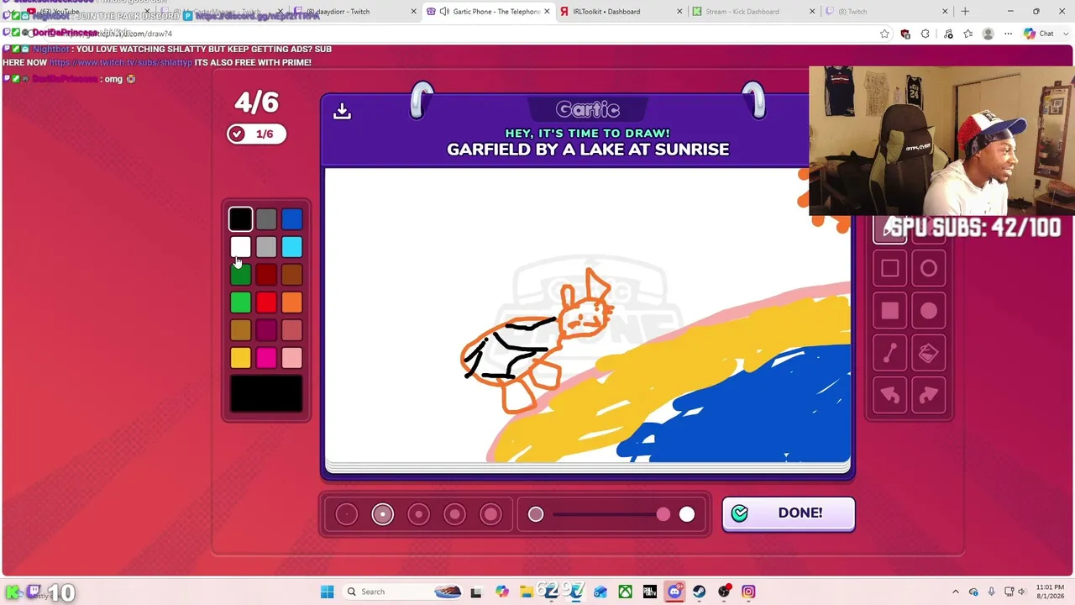Choose the fourth brush thickness
The image size is (1075, 605).
454,514
